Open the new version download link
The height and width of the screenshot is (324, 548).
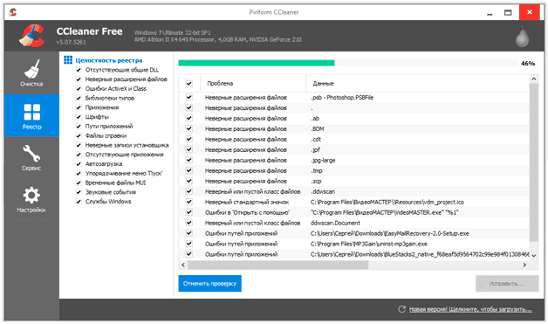point(470,309)
